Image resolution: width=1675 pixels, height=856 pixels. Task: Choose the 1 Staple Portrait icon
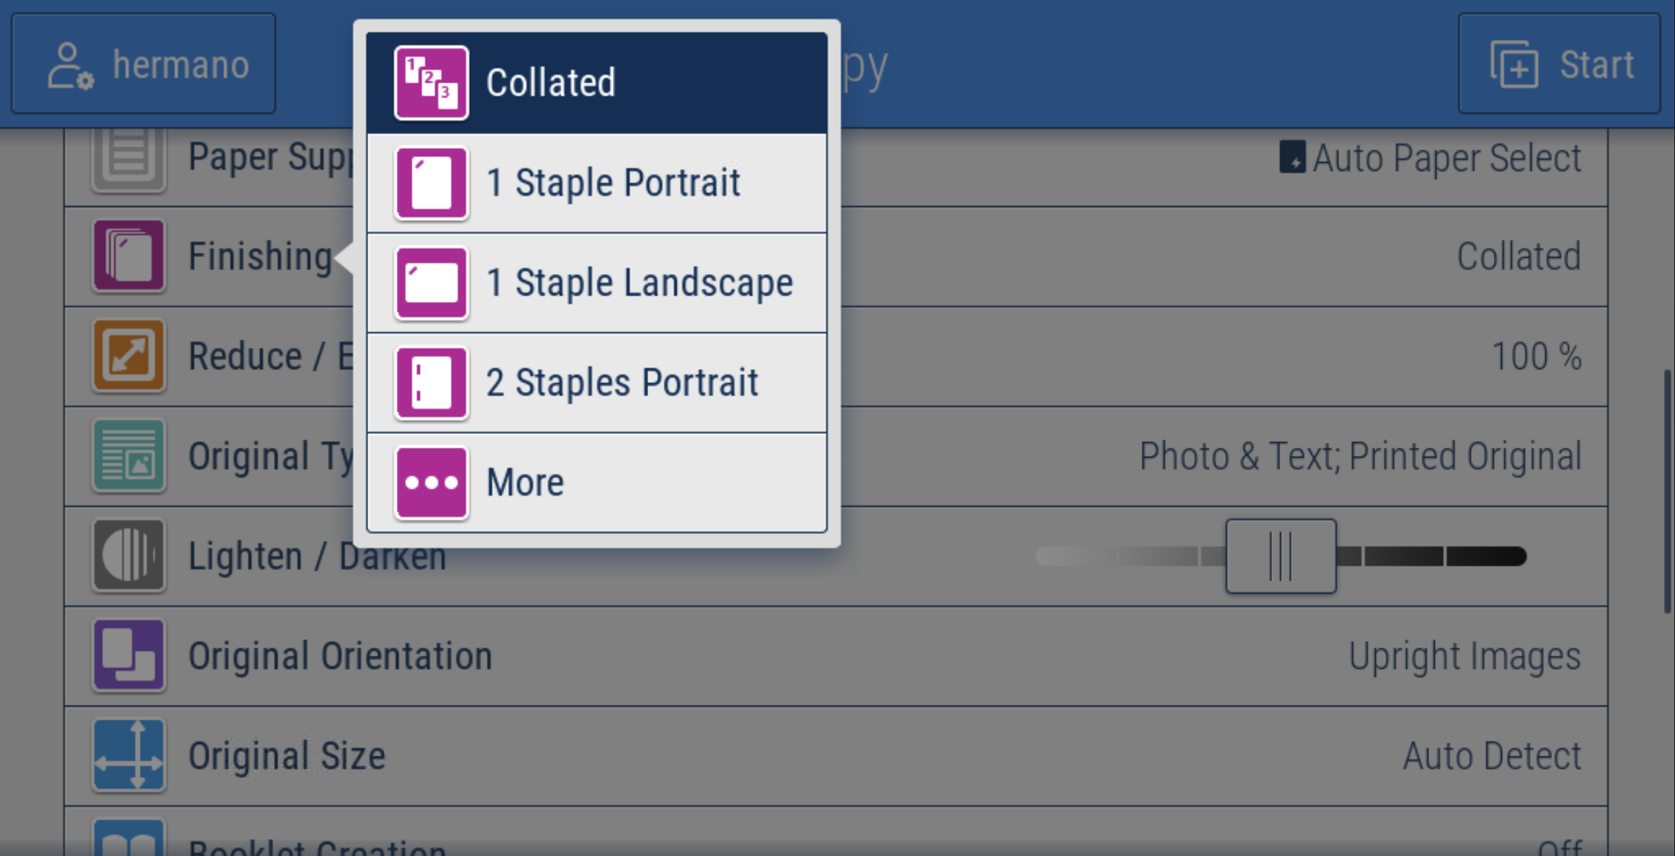[431, 183]
